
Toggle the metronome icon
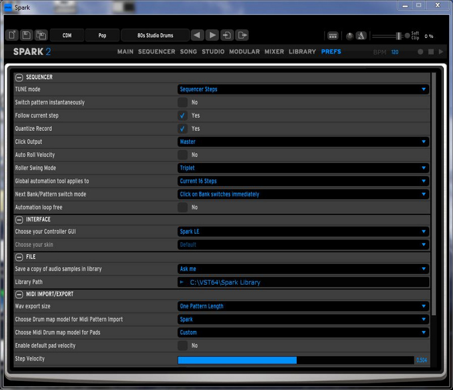click(x=361, y=36)
